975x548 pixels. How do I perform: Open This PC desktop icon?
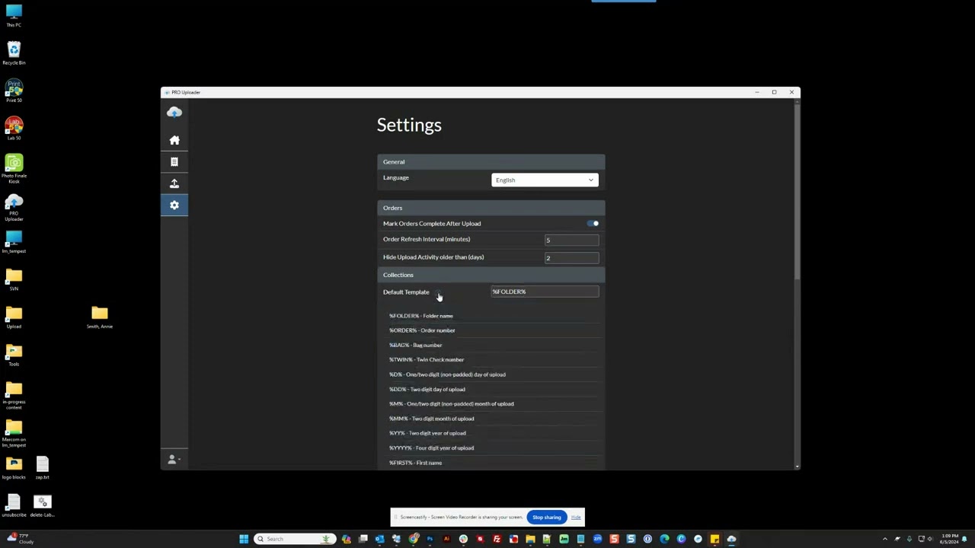point(14,16)
